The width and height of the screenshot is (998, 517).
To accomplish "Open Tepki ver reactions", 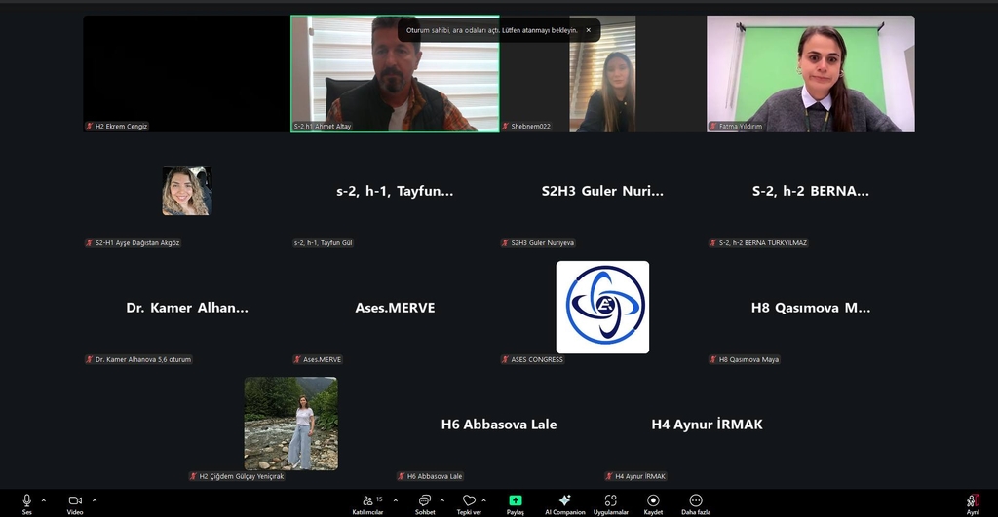I will coord(469,500).
